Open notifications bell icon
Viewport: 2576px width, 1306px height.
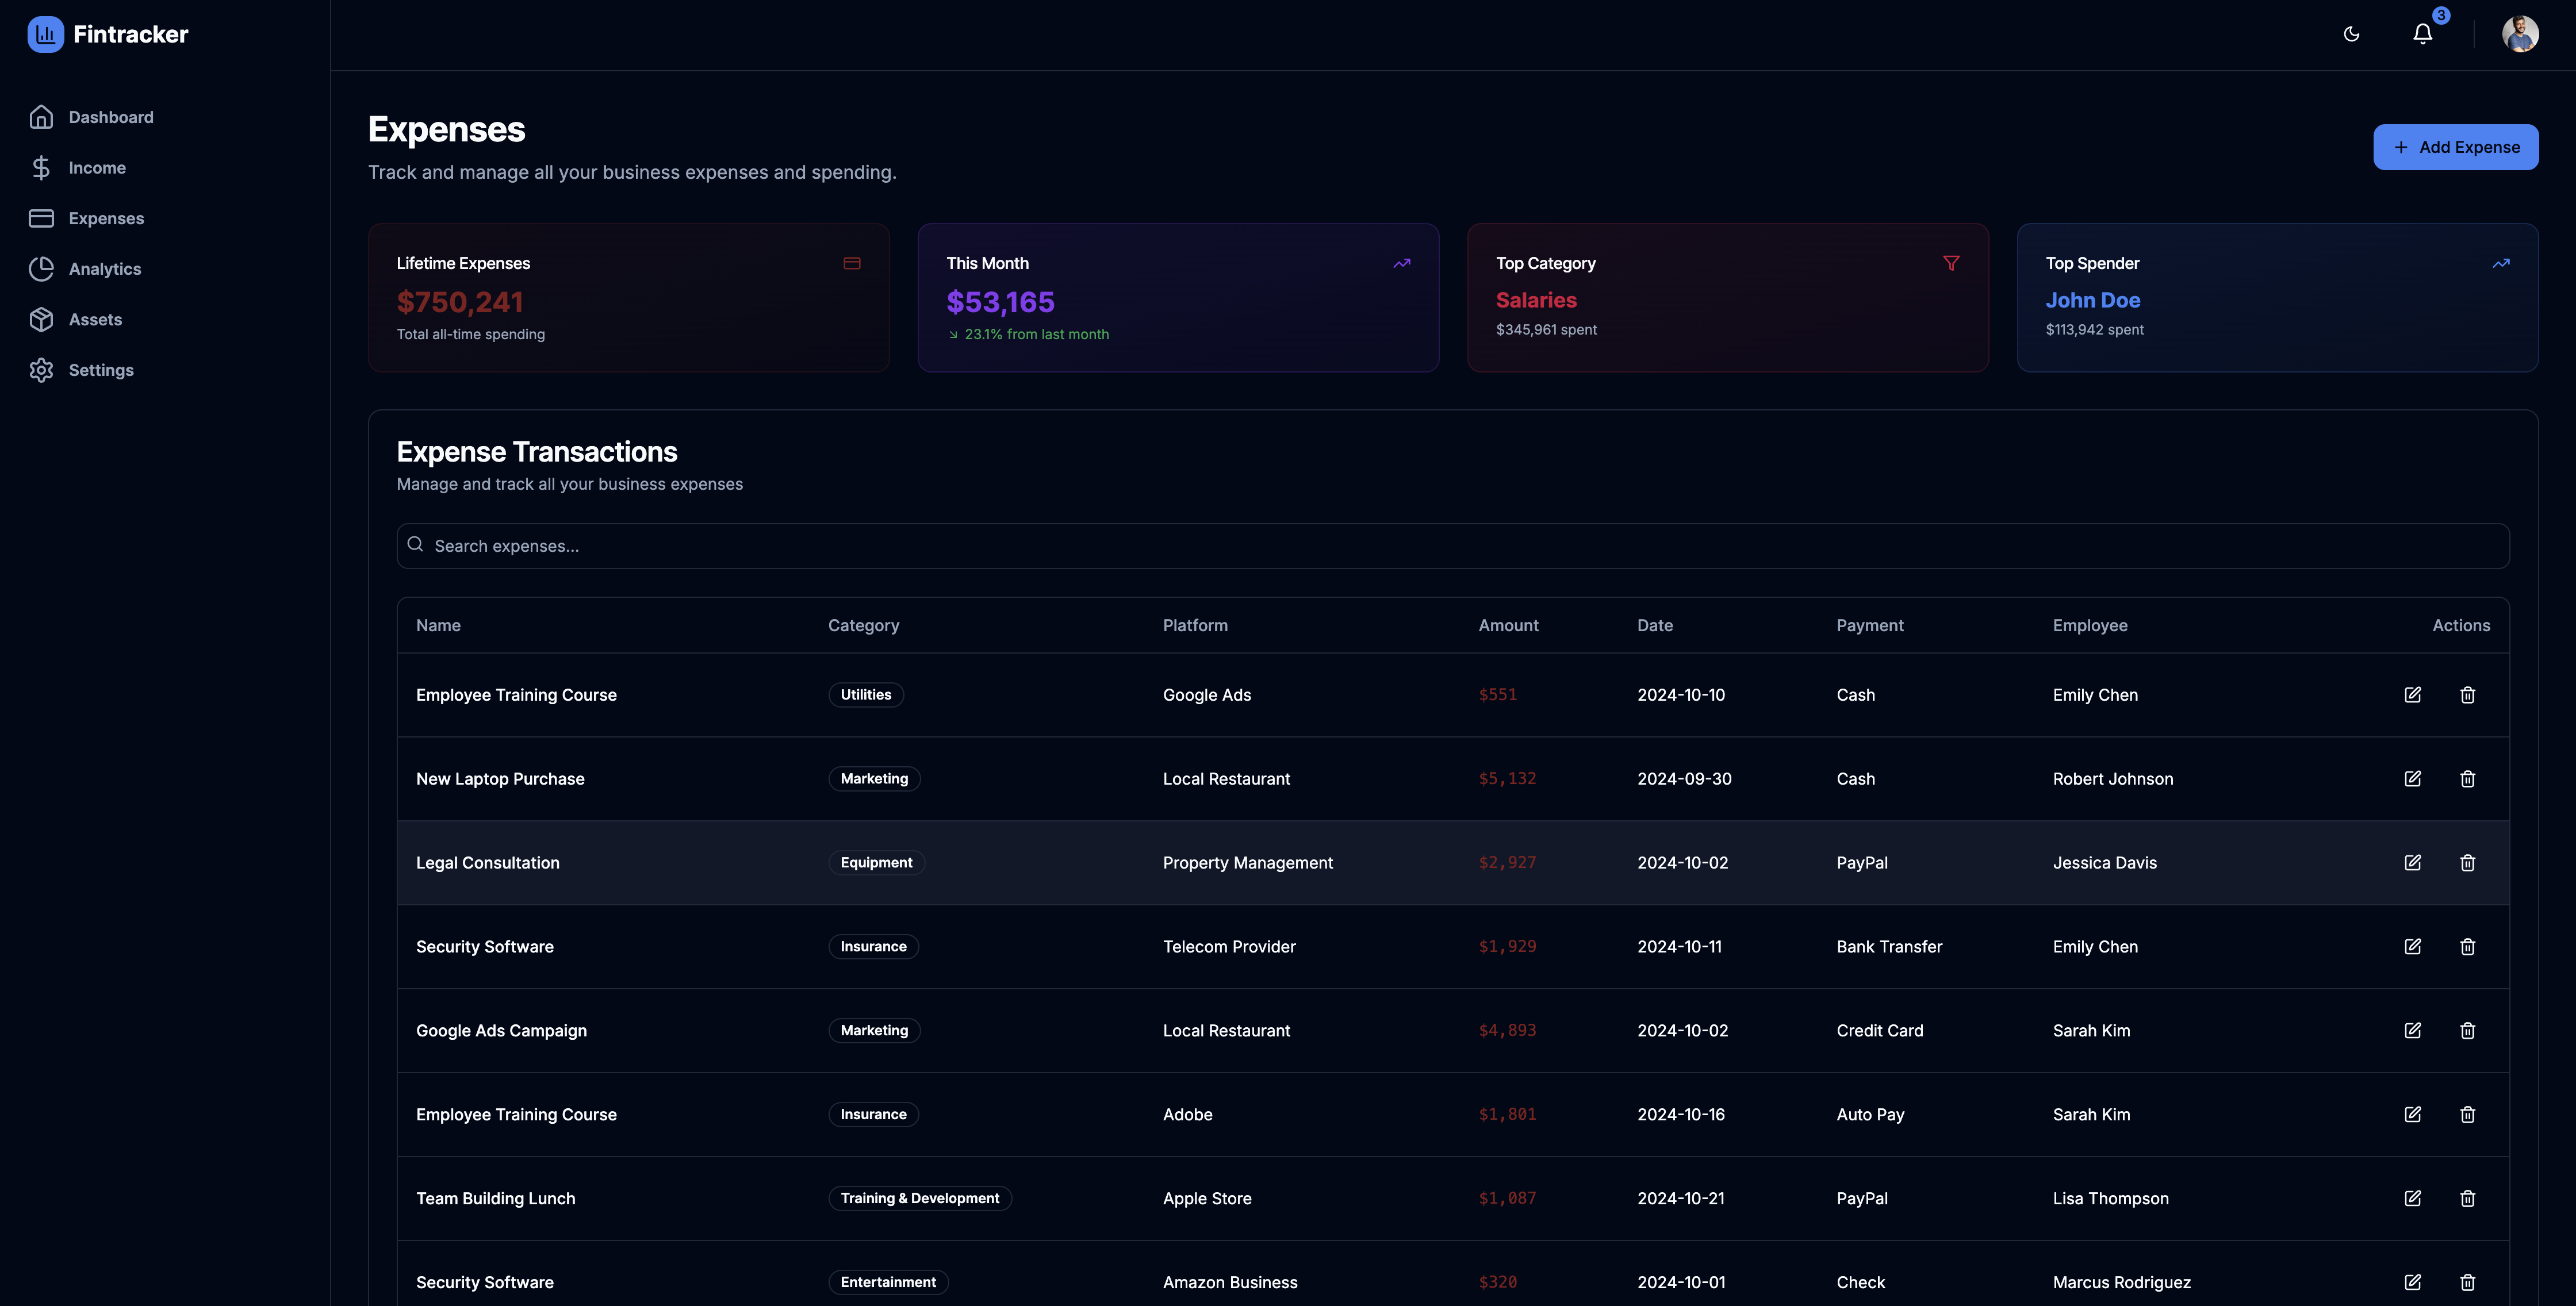[2422, 34]
